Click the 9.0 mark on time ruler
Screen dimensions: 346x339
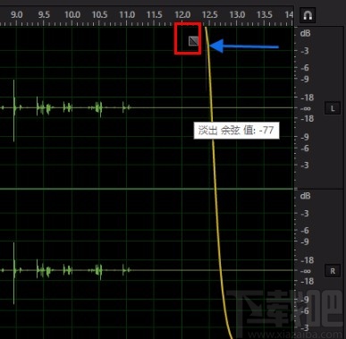tap(17, 14)
